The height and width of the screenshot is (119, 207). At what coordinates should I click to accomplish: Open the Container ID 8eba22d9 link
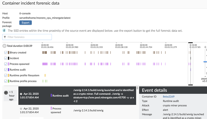[169, 97]
